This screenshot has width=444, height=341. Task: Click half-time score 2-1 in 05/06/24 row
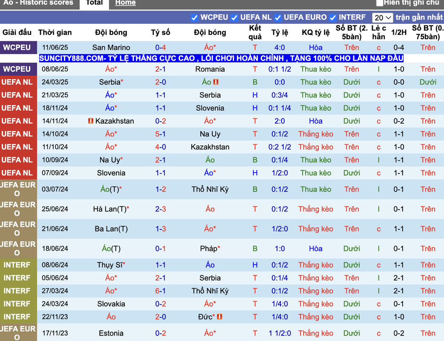pos(399,278)
